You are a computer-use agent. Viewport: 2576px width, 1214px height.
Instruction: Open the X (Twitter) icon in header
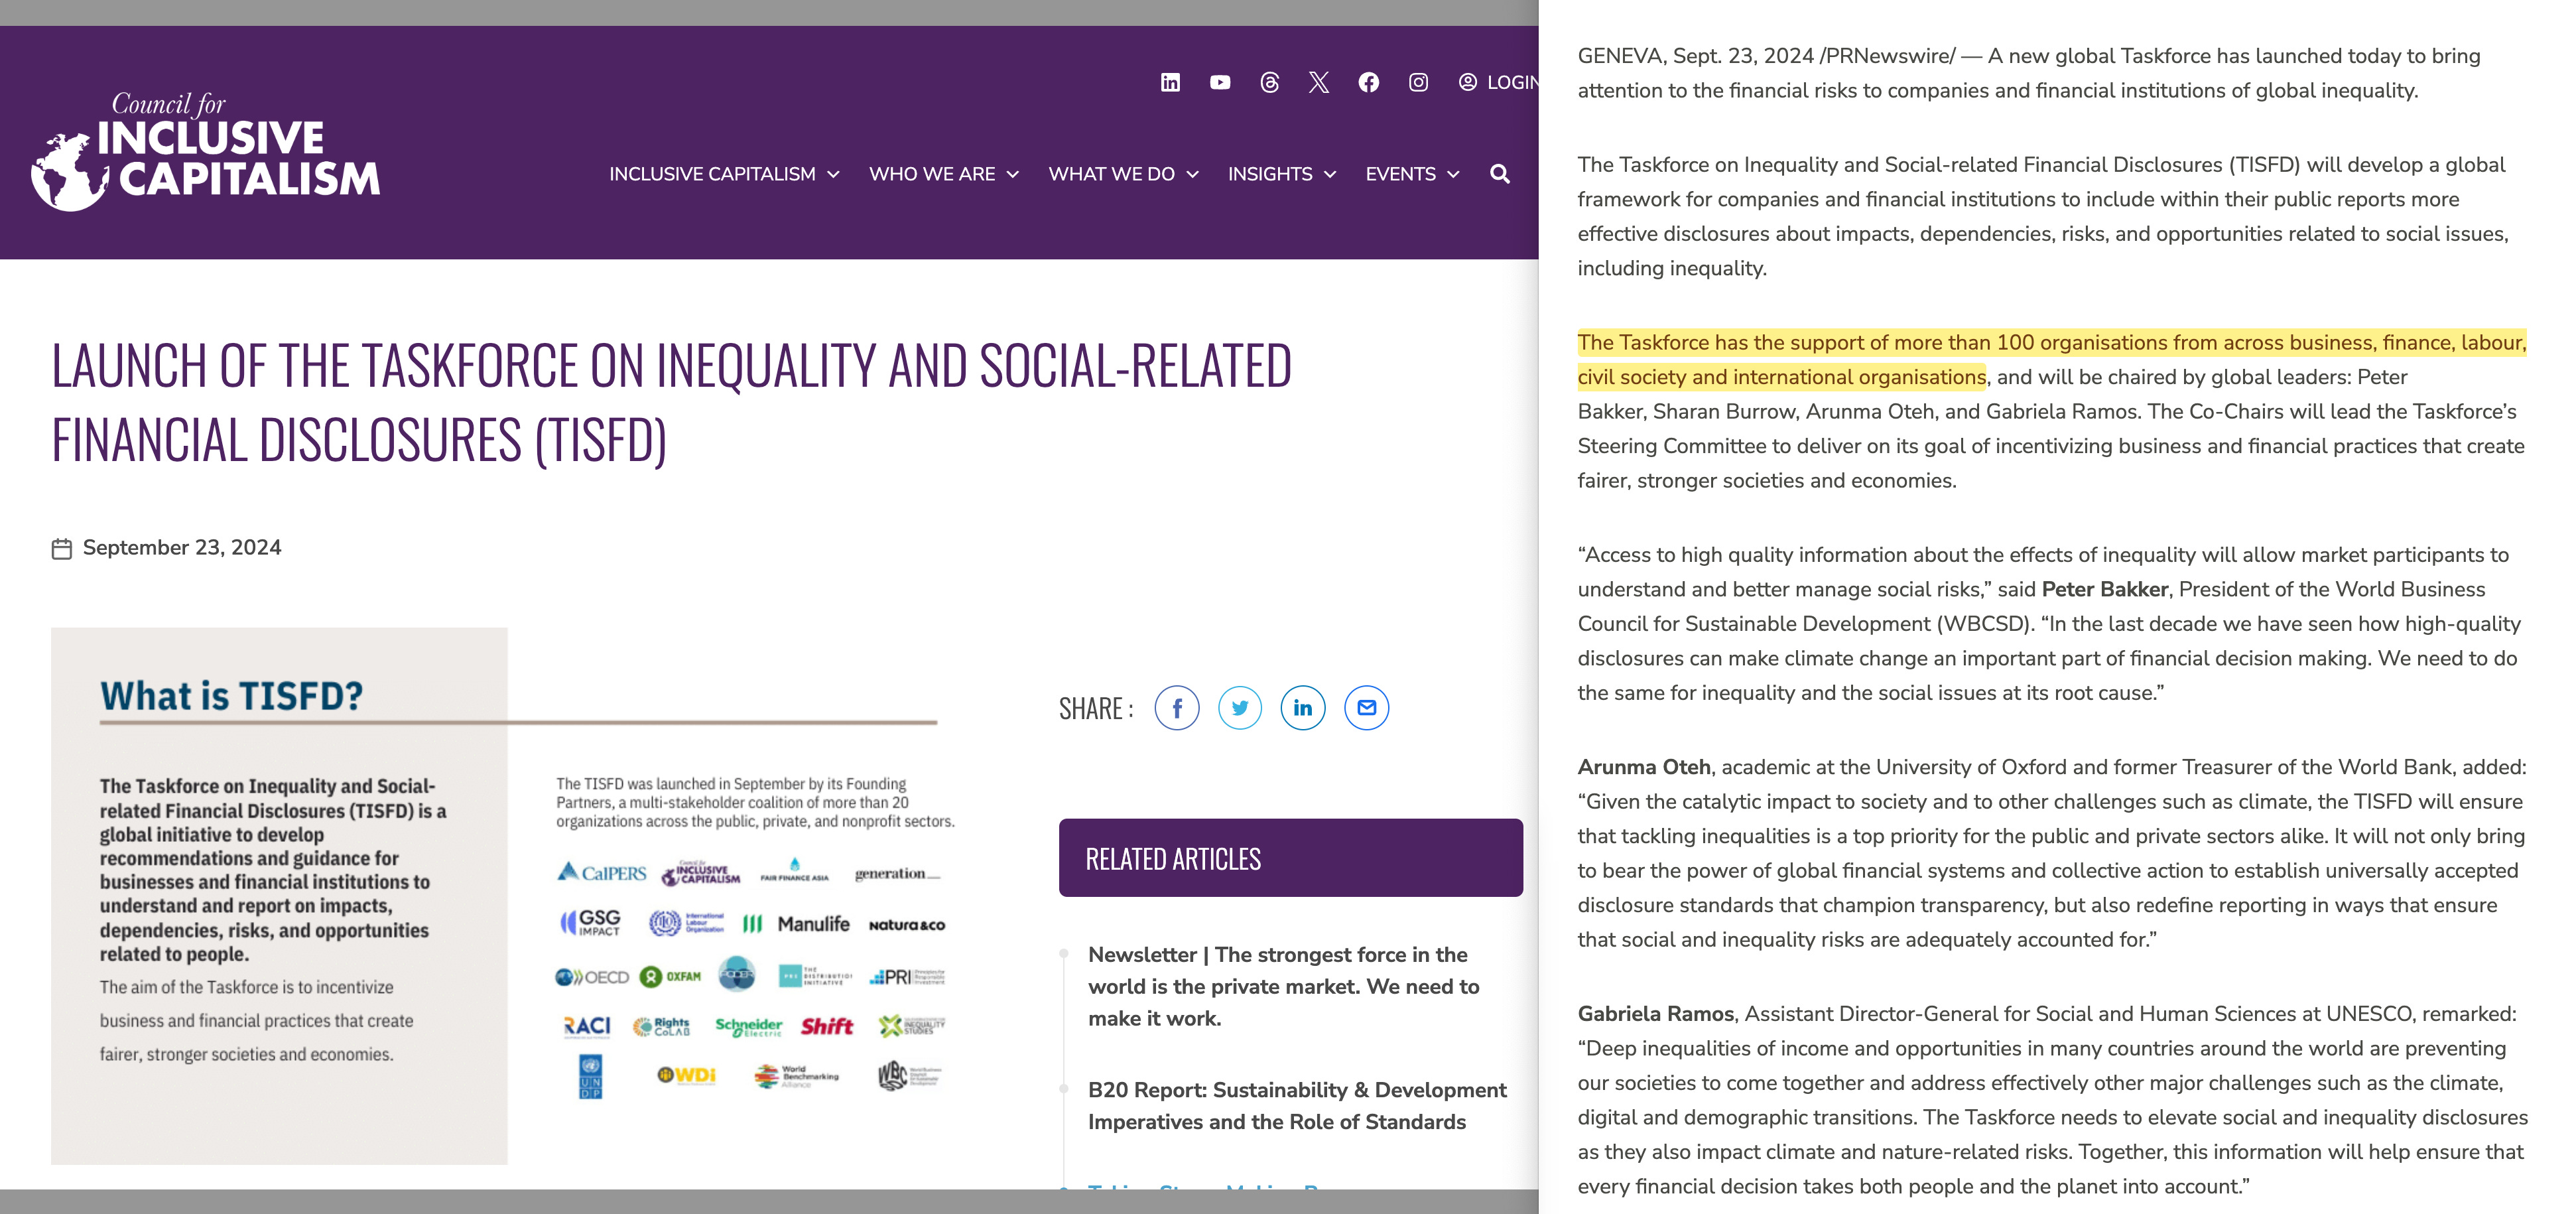point(1319,82)
